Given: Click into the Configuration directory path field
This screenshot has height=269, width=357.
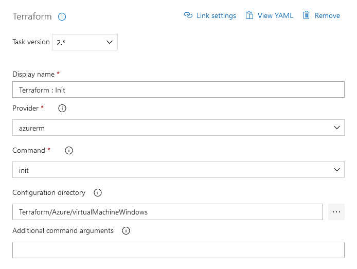Looking at the screenshot, I should click(168, 212).
